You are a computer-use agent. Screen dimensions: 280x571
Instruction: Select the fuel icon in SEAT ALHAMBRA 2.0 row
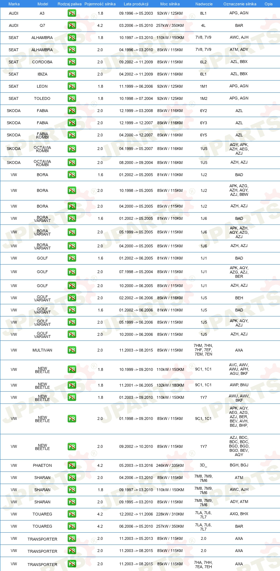point(72,50)
